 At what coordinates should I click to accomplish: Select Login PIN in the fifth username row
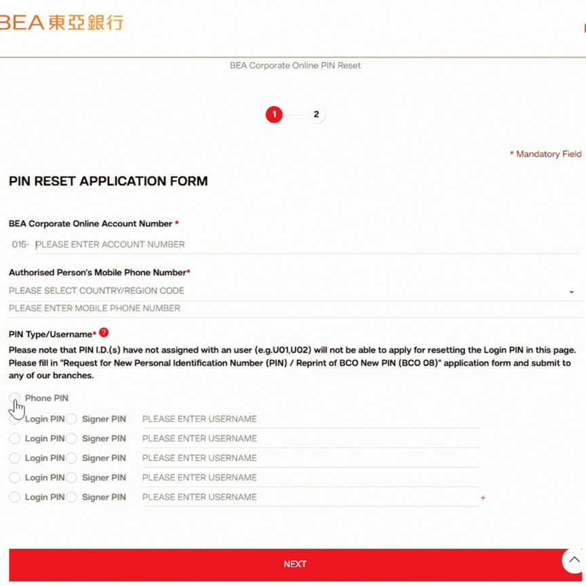tap(14, 497)
